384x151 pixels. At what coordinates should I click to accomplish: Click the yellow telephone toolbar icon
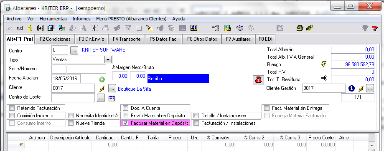point(300,28)
